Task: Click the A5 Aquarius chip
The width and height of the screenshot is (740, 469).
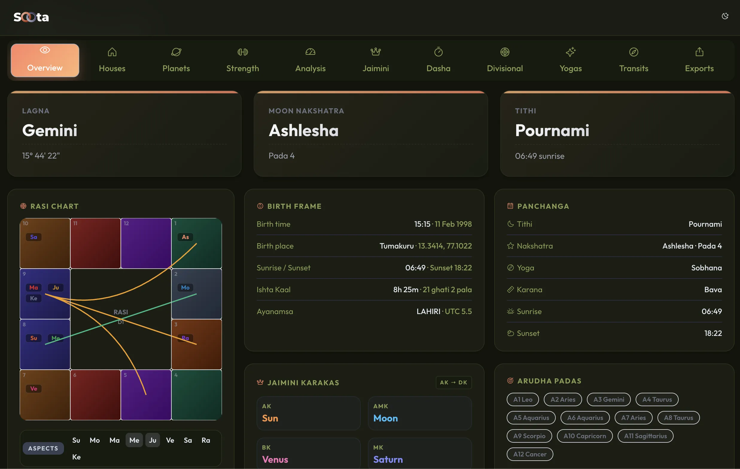Action: click(531, 418)
